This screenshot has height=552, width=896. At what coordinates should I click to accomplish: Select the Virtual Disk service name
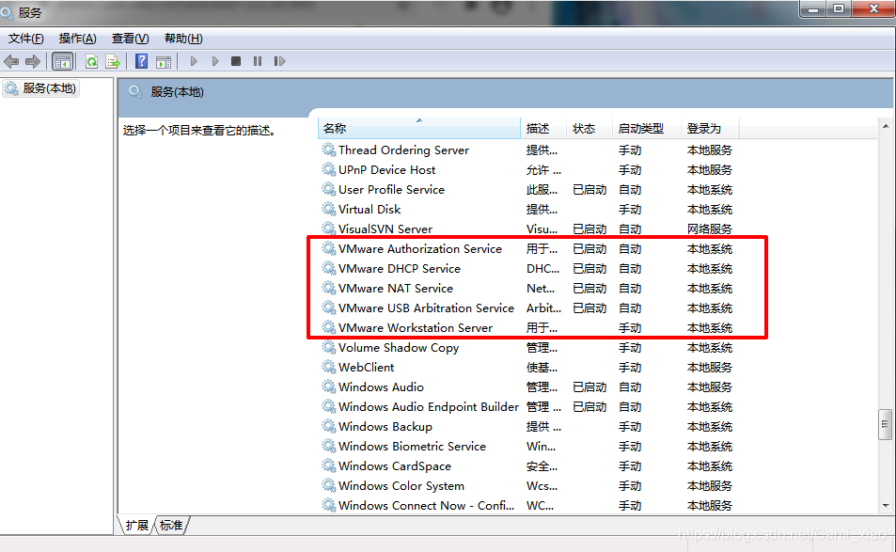369,209
